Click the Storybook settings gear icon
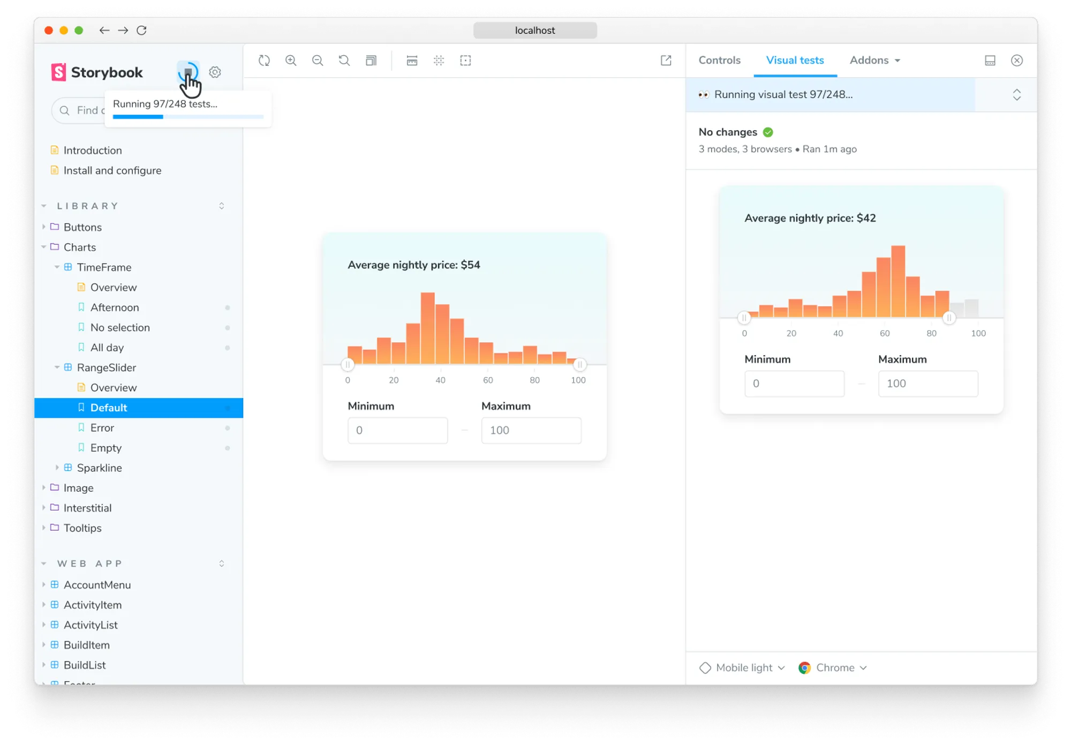Image resolution: width=1071 pixels, height=744 pixels. [x=216, y=72]
